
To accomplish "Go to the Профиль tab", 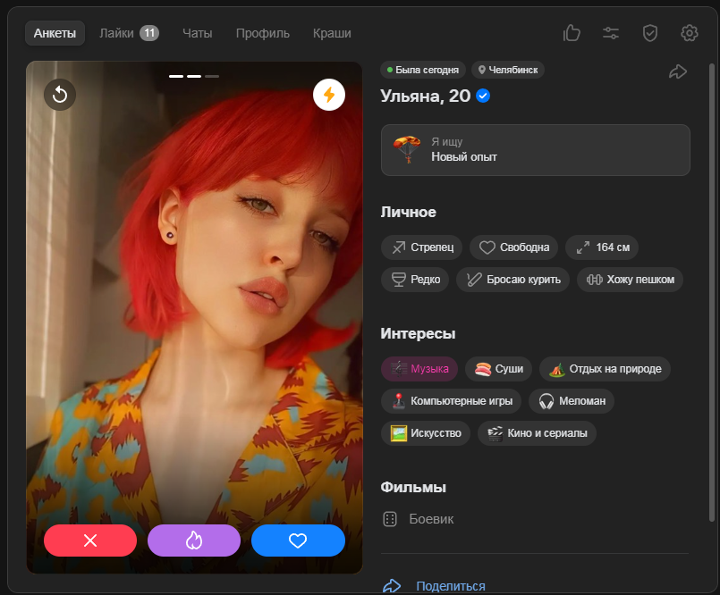I will coord(263,33).
